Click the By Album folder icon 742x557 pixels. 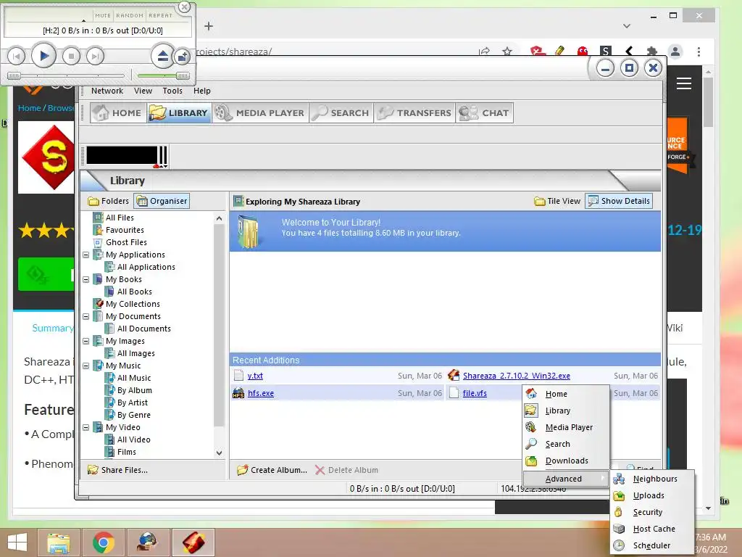coord(109,389)
